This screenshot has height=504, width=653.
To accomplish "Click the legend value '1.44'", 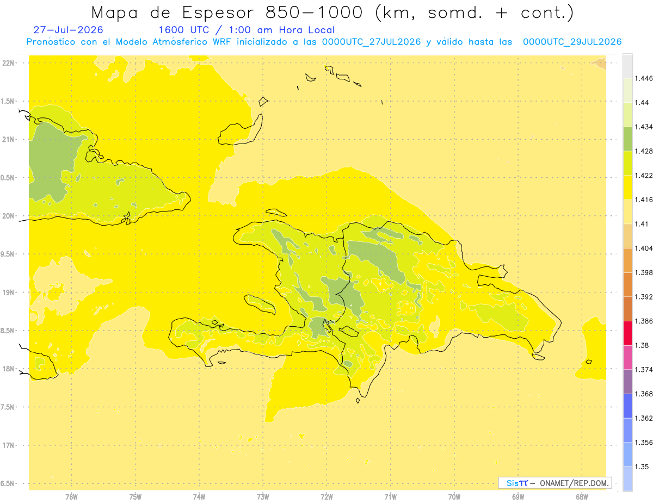I will pyautogui.click(x=642, y=103).
